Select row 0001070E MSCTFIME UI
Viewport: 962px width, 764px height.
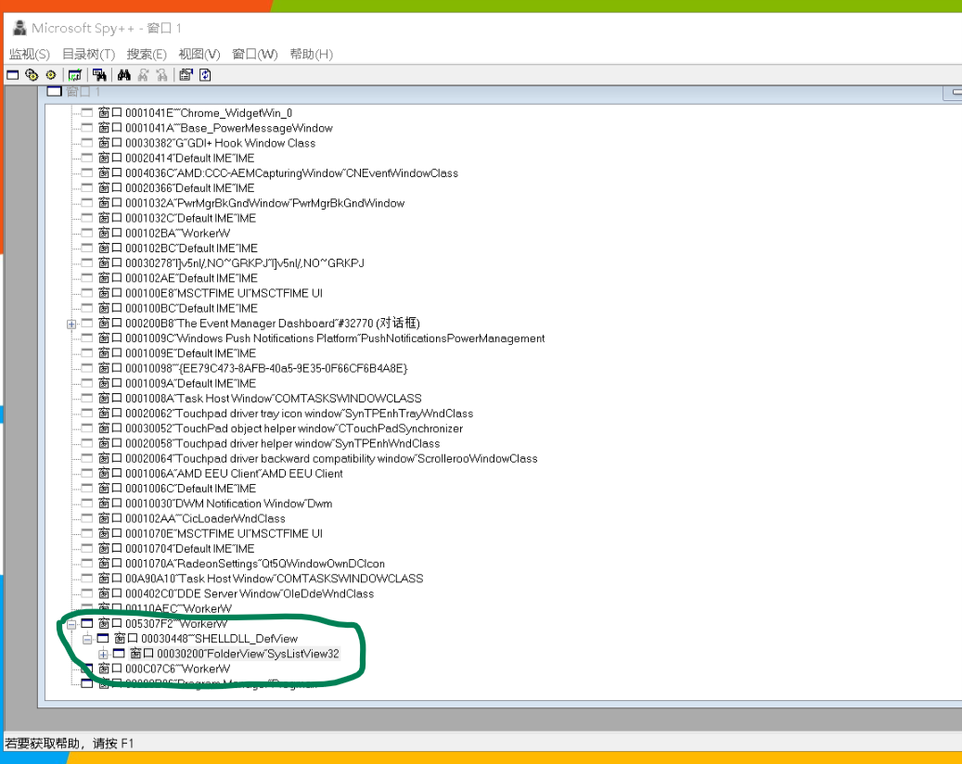click(x=211, y=533)
